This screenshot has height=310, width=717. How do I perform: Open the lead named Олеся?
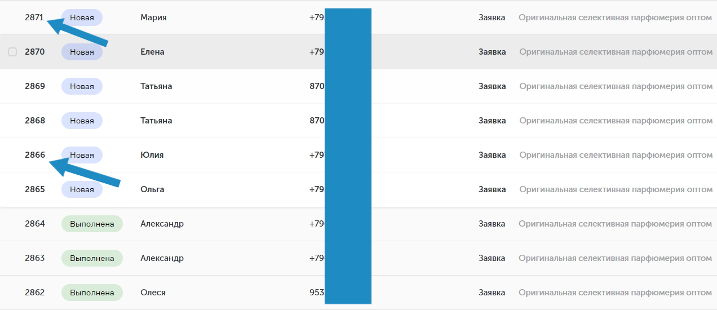coord(153,293)
